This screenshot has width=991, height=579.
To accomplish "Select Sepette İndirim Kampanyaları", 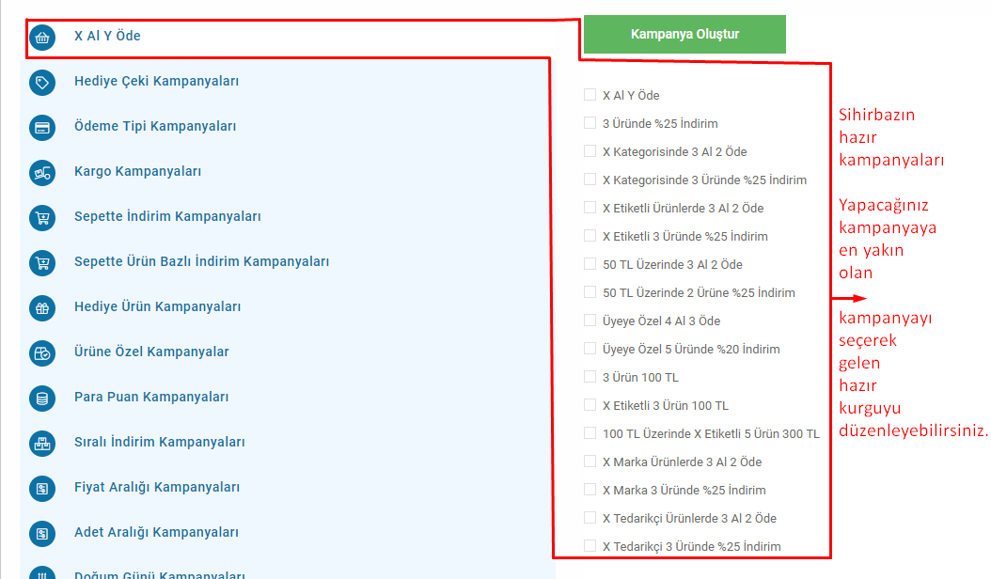I will click(167, 216).
